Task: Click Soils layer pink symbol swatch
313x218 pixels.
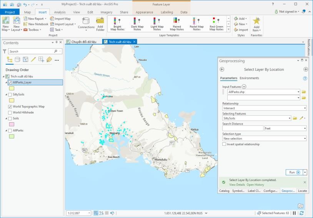Action: (x=12, y=124)
